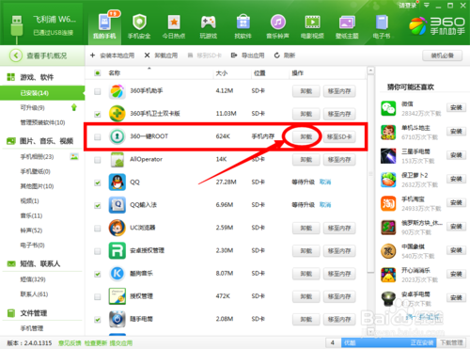Open 电影视频 film icon

[312, 23]
